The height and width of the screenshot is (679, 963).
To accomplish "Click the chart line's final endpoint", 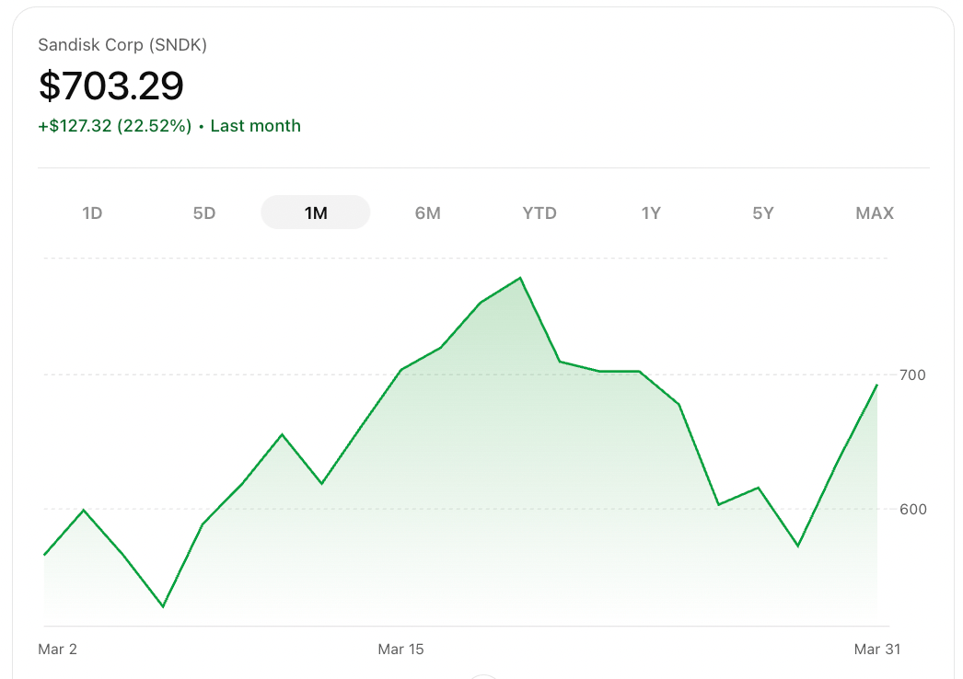I will (876, 386).
